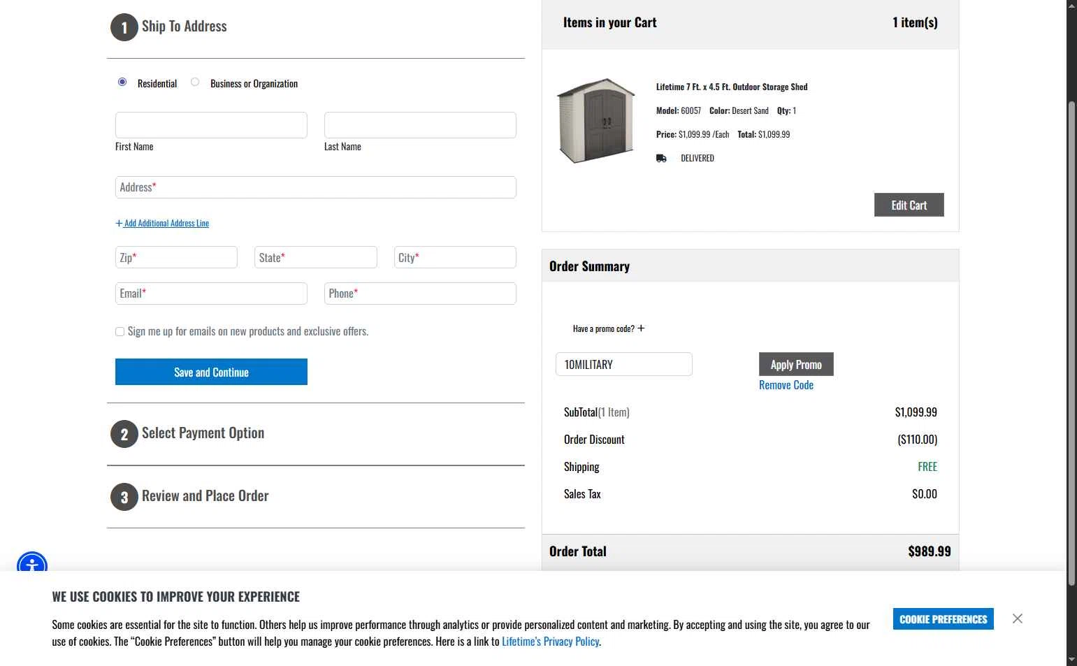Open Cookie Preferences
1077x666 pixels.
tap(943, 619)
